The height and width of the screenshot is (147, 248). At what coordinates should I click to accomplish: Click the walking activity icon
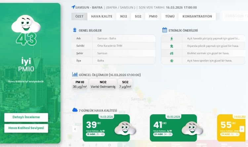[x=171, y=38]
